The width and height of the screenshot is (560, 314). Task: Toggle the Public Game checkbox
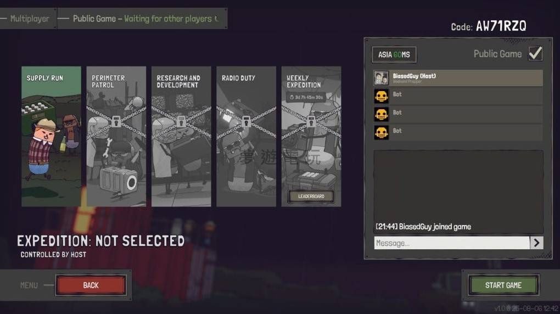(x=535, y=54)
